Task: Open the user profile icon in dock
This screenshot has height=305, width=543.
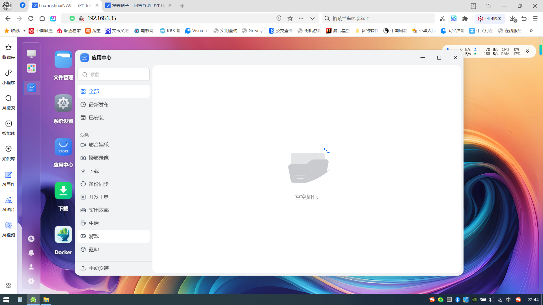Action: 31,267
